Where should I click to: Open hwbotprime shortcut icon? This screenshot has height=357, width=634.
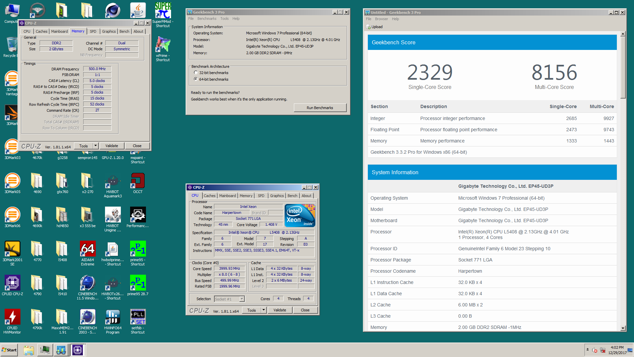(x=113, y=249)
